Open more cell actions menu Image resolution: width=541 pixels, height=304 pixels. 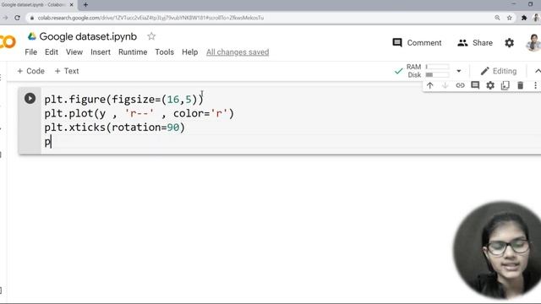(535, 85)
